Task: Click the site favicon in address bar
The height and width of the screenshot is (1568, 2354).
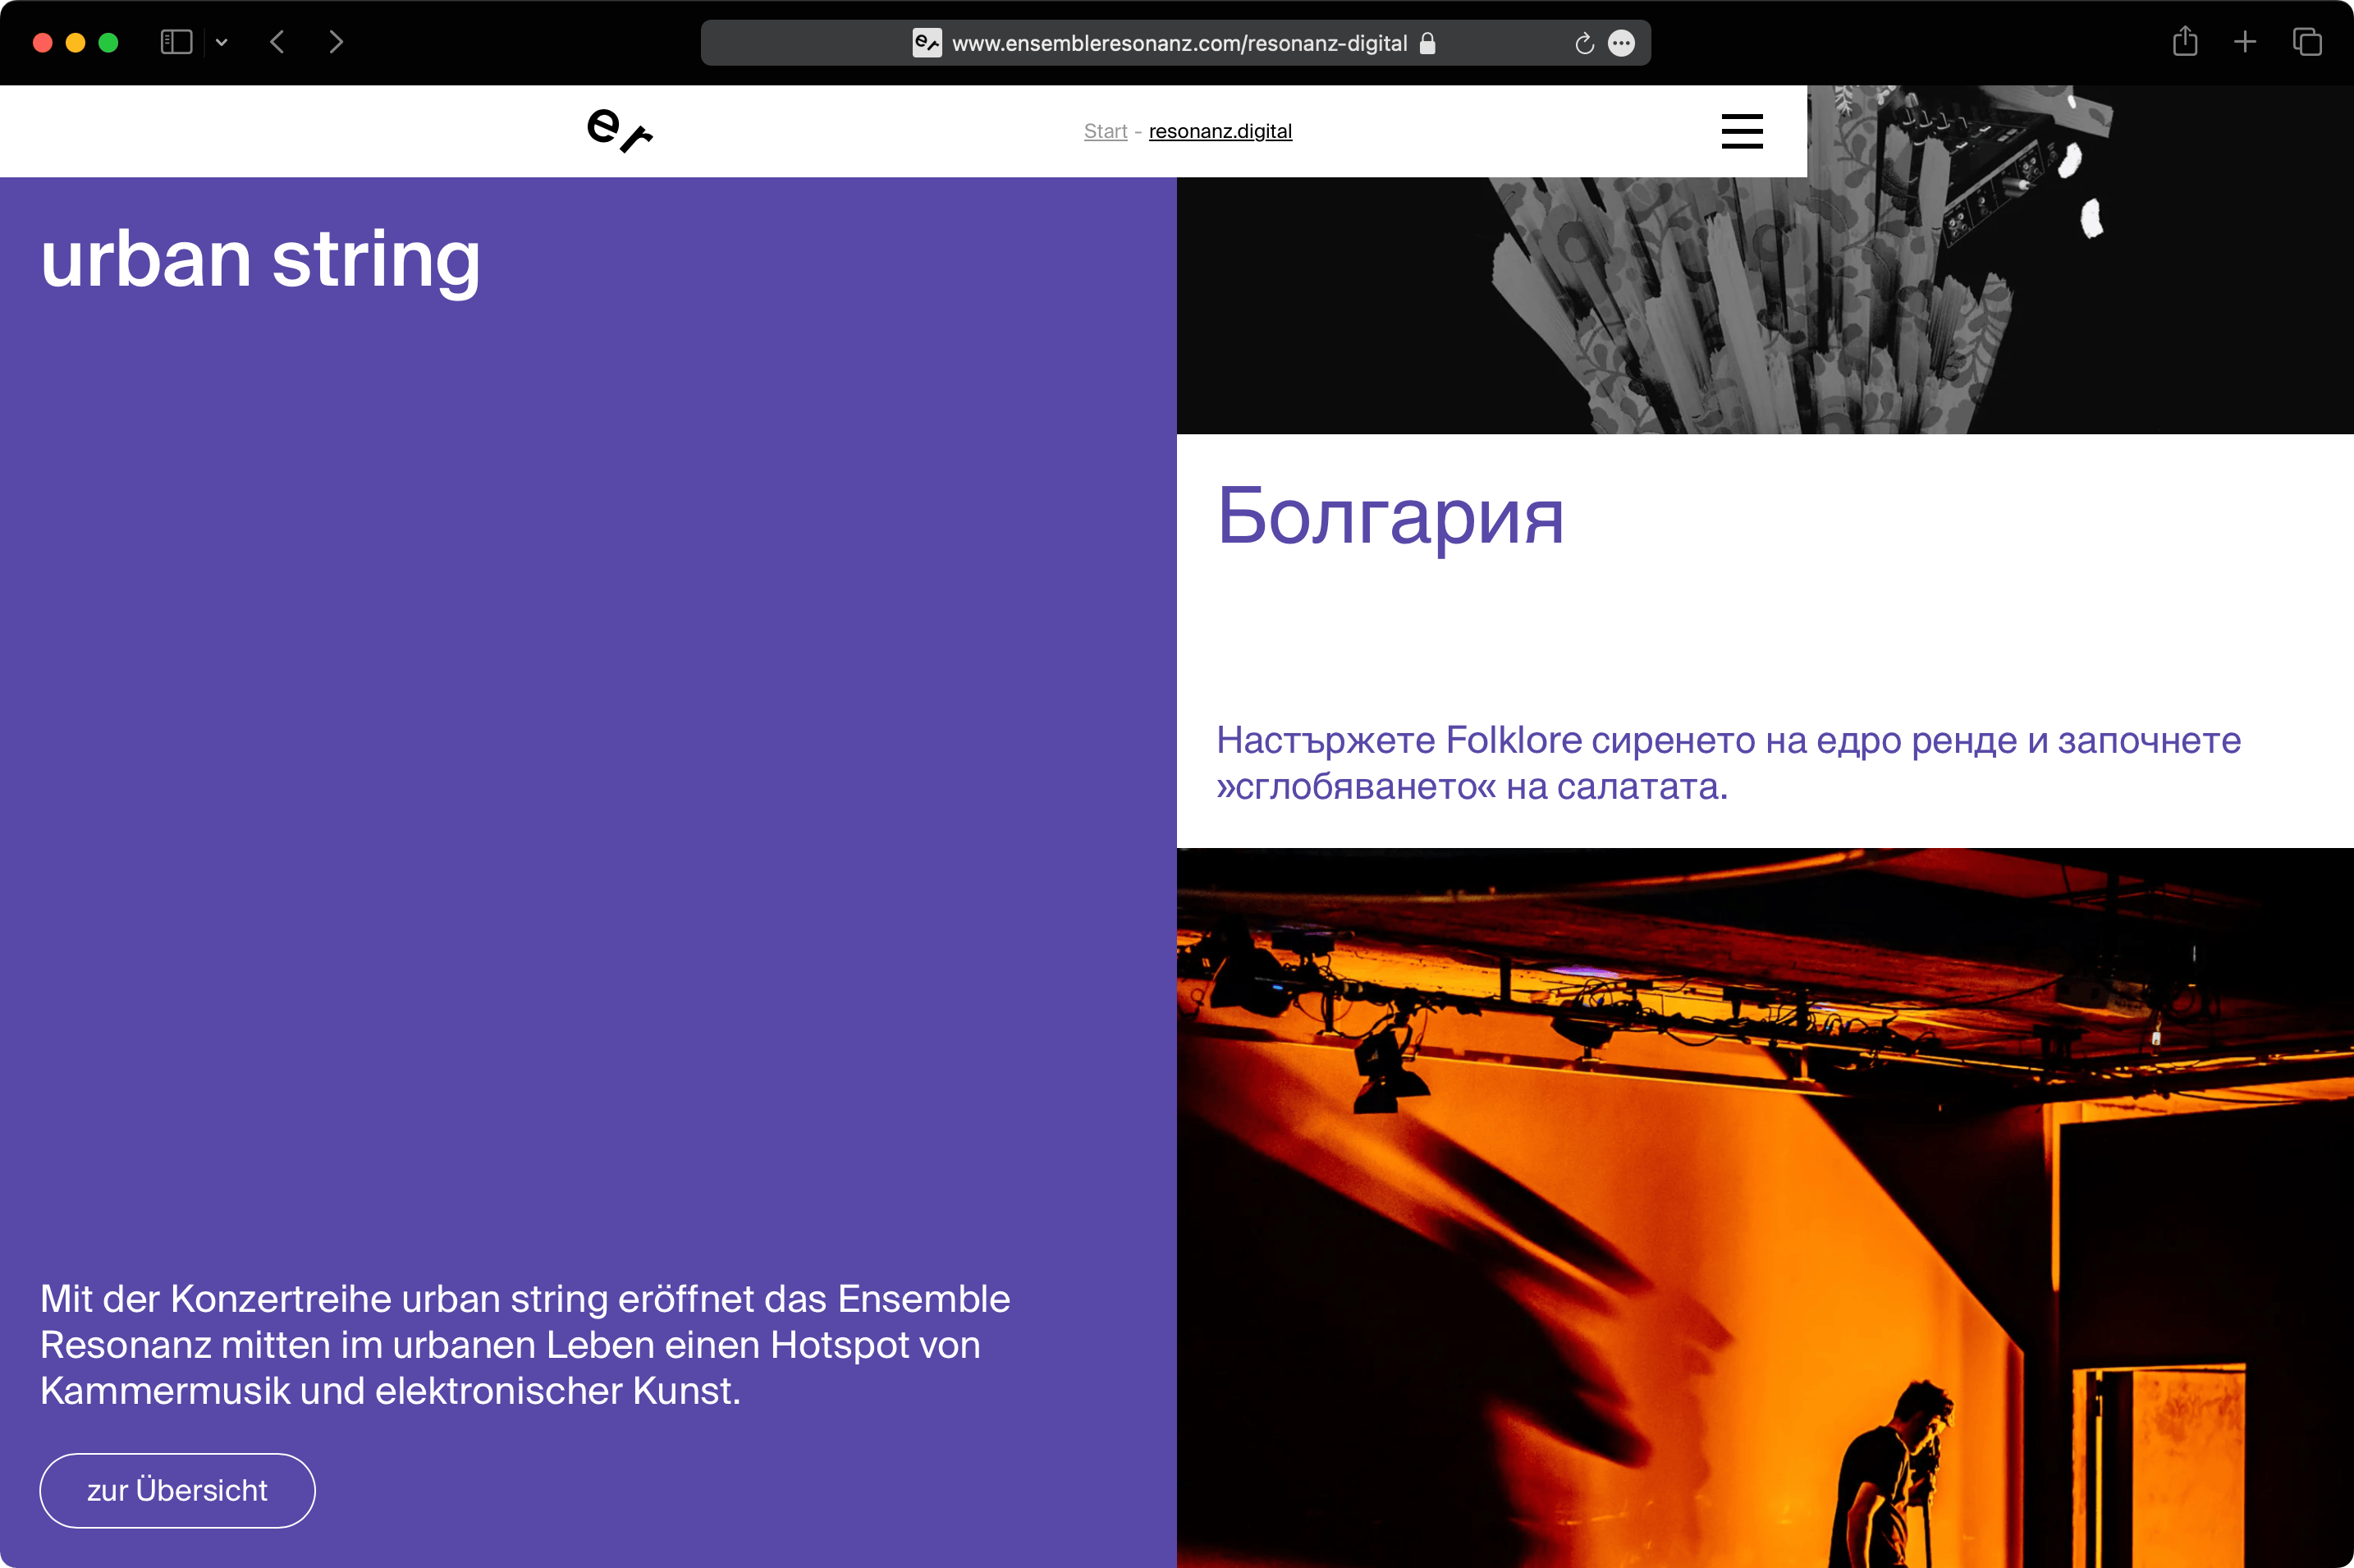Action: pos(927,43)
